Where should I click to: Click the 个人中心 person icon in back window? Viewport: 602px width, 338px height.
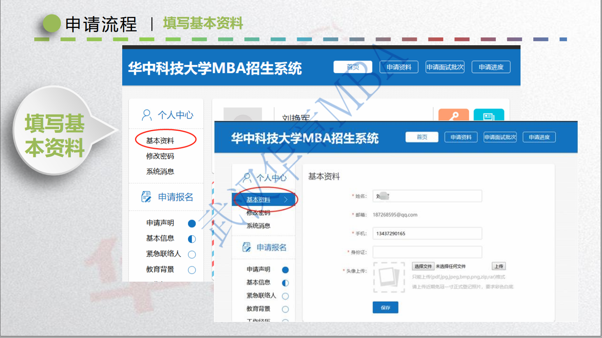point(146,115)
